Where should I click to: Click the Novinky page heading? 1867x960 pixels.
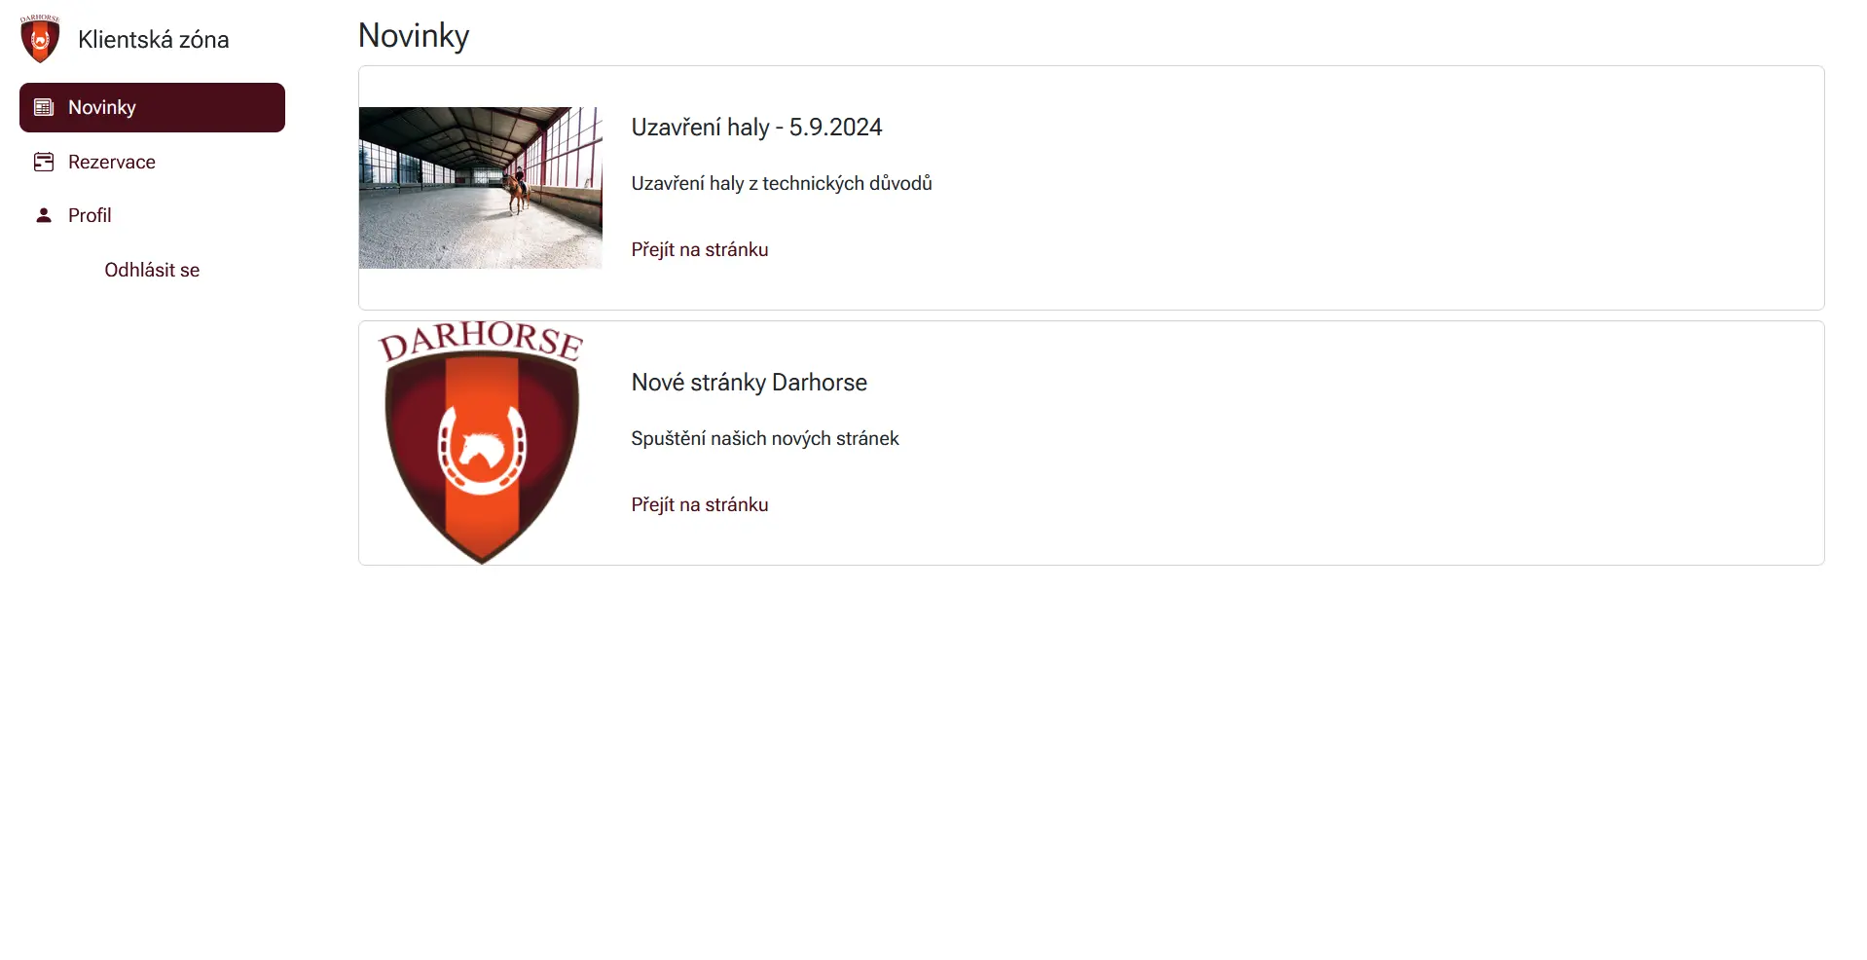[414, 35]
